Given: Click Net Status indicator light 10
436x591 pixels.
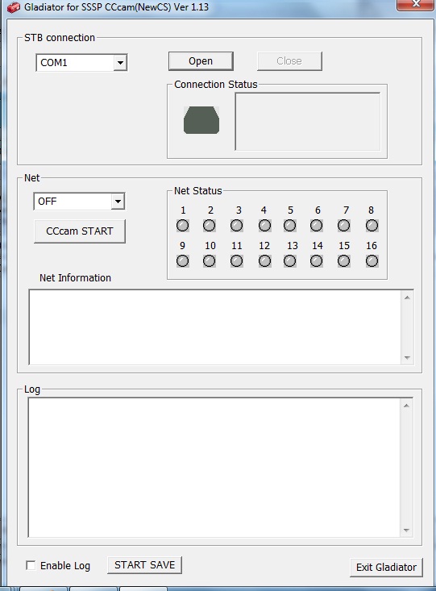Looking at the screenshot, I should click(210, 260).
